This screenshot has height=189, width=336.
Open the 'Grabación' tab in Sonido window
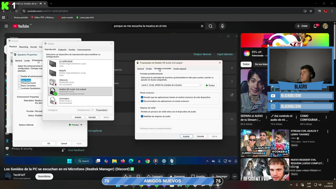(x=62, y=50)
